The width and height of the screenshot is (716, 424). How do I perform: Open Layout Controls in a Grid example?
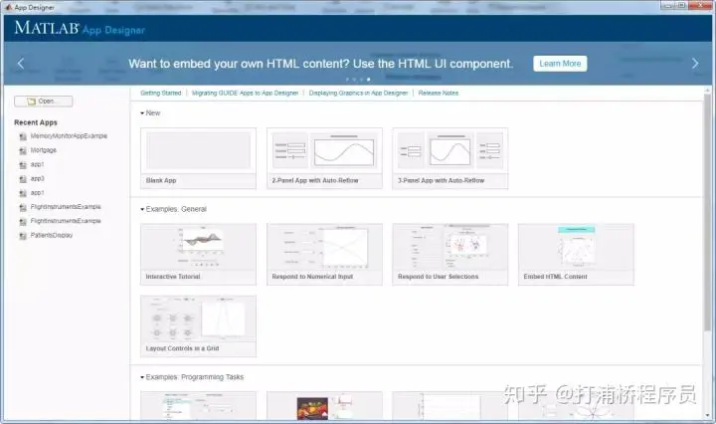tap(198, 325)
